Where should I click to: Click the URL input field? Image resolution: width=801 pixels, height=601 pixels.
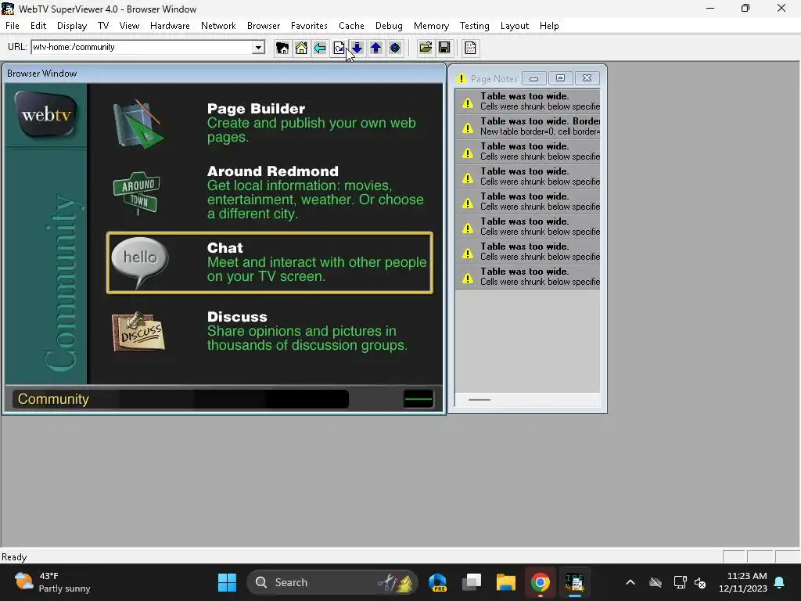tap(142, 48)
